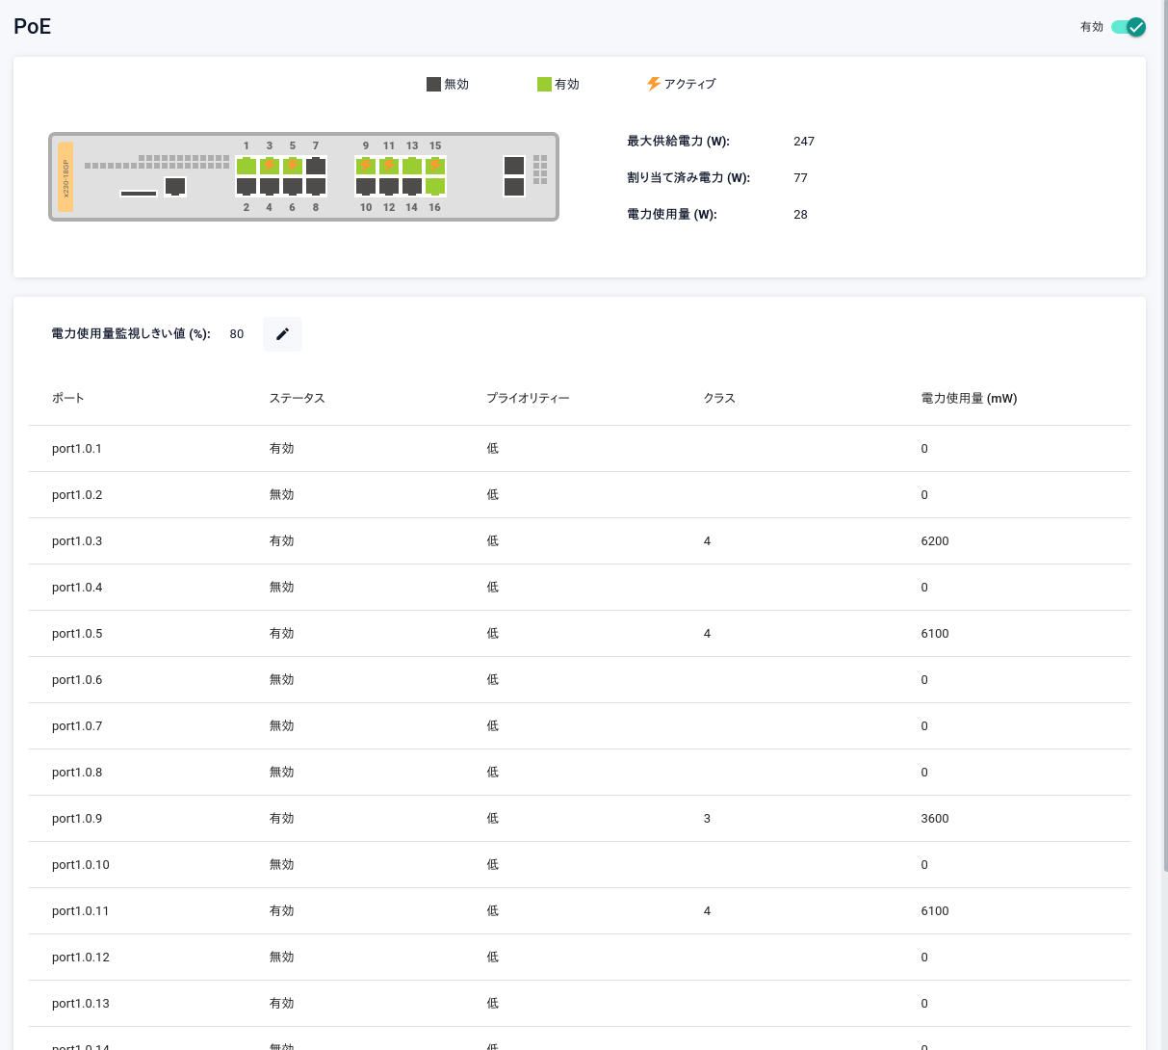The width and height of the screenshot is (1168, 1050).
Task: Click the upper SFP port on the diagram's right
Action: tap(514, 166)
